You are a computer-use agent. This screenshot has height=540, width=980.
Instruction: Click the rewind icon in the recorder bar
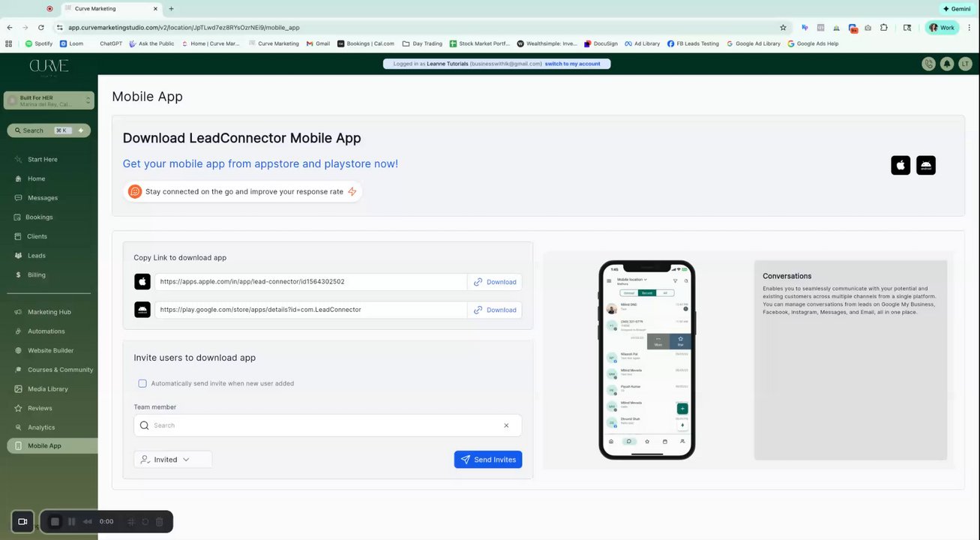click(x=88, y=521)
